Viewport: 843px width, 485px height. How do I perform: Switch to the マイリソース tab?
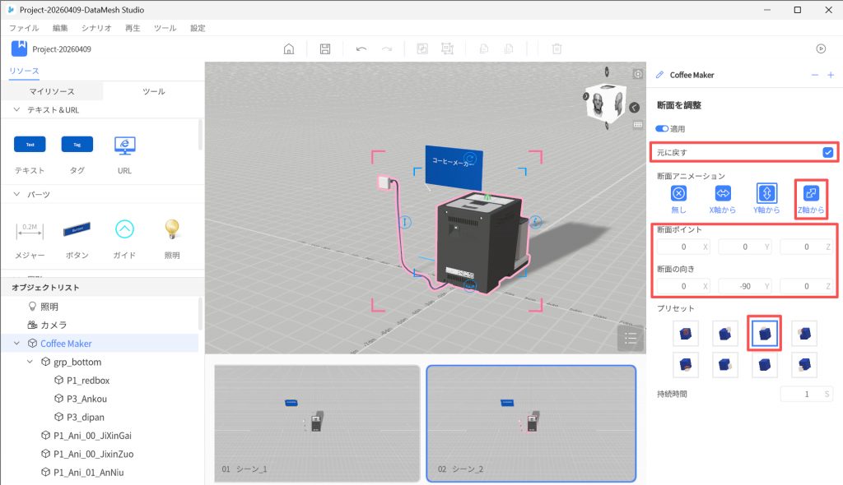tap(51, 91)
